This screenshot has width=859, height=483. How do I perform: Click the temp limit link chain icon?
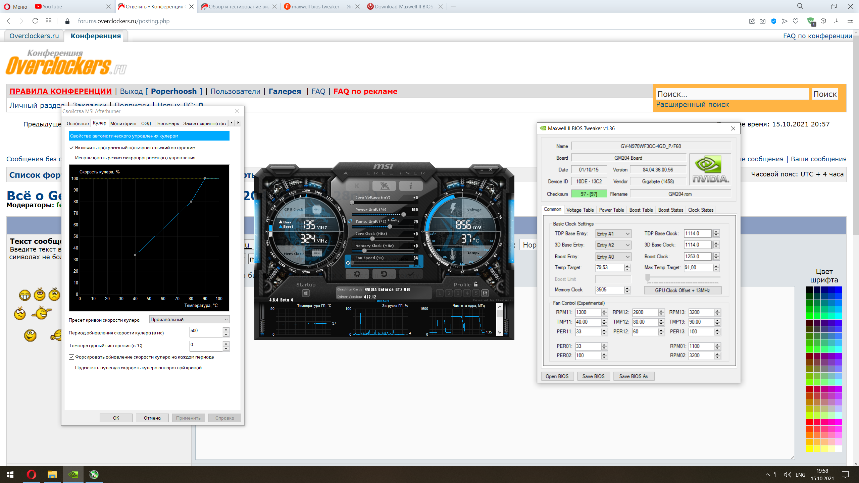tap(350, 221)
